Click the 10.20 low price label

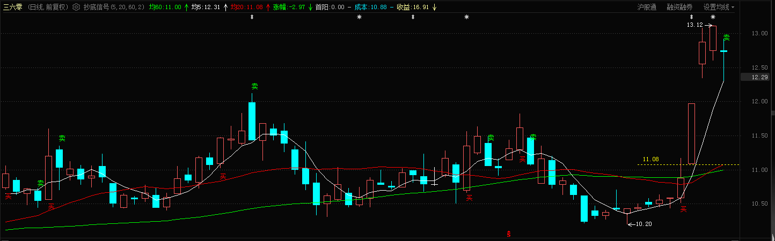pyautogui.click(x=644, y=224)
